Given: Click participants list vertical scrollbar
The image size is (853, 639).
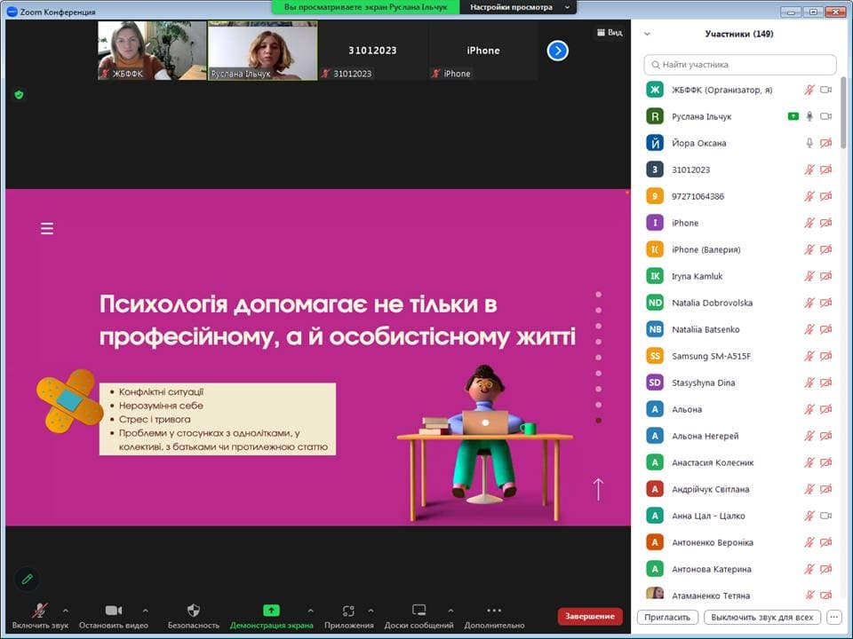Looking at the screenshot, I should (x=844, y=112).
